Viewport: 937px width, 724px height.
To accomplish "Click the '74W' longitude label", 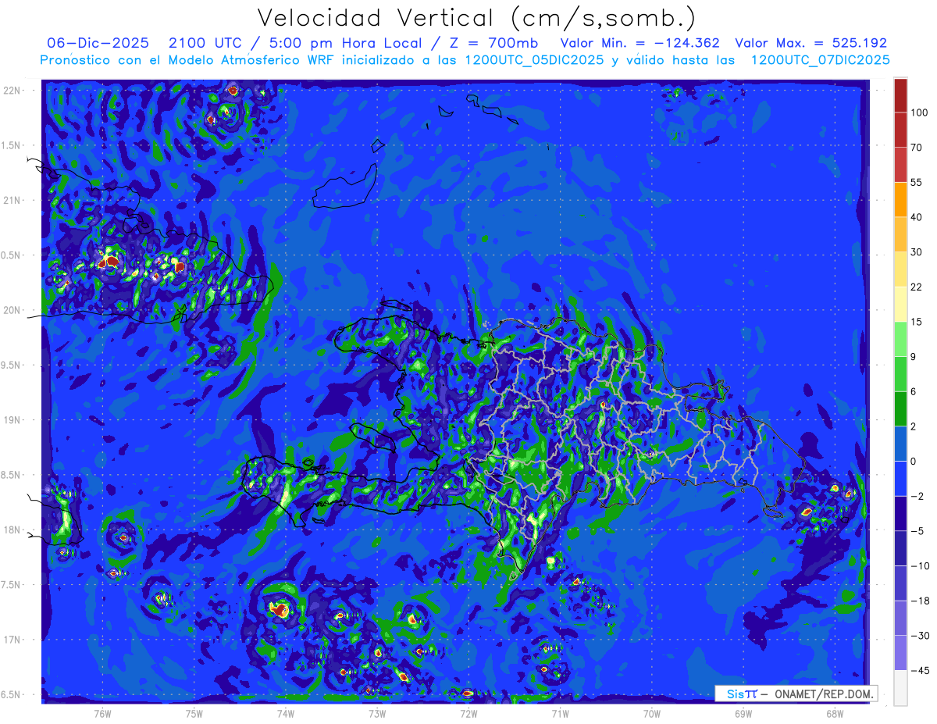I will (x=285, y=714).
